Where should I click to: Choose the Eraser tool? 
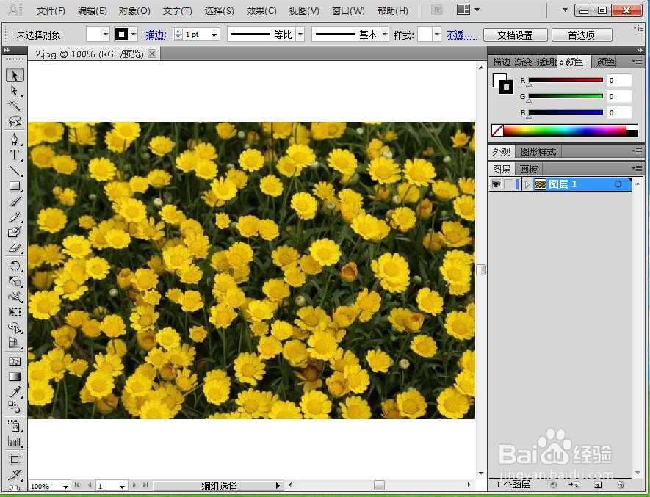pyautogui.click(x=15, y=248)
